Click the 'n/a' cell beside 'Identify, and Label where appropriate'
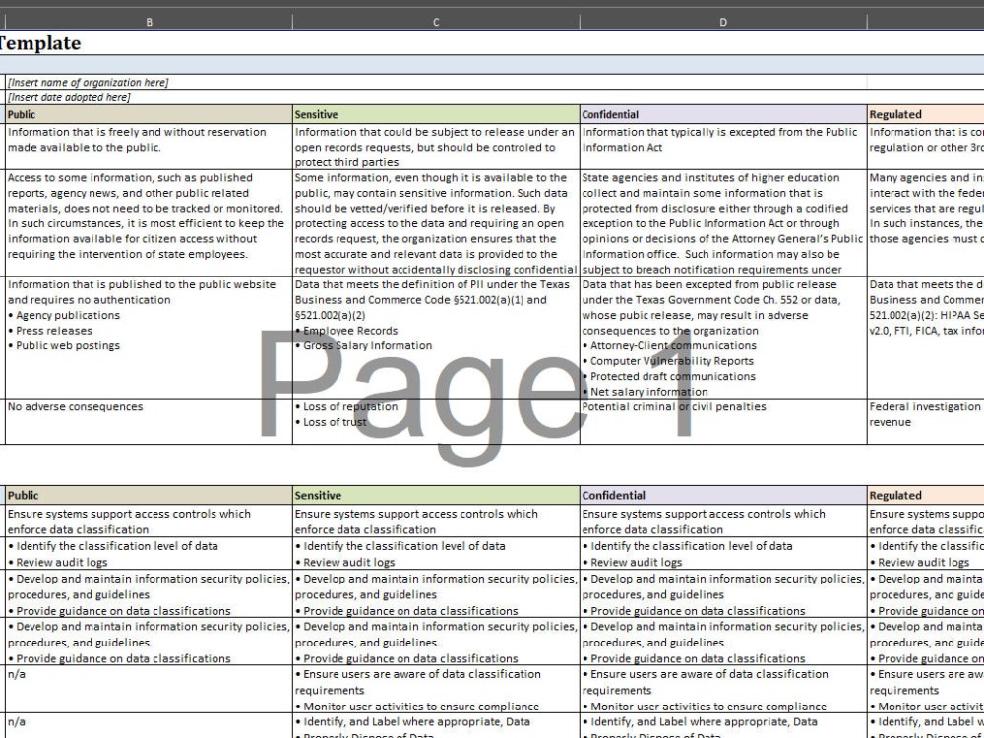The image size is (984, 738). (149, 726)
